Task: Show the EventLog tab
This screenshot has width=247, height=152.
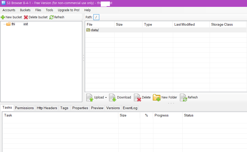Action: (x=130, y=108)
